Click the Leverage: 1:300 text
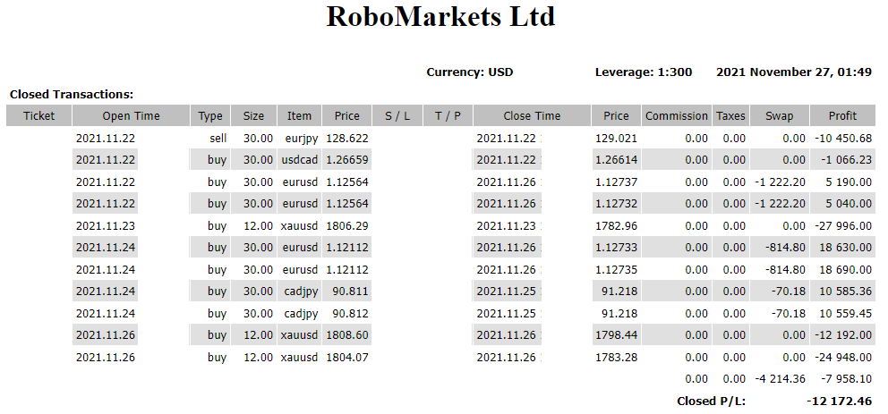 (x=643, y=72)
